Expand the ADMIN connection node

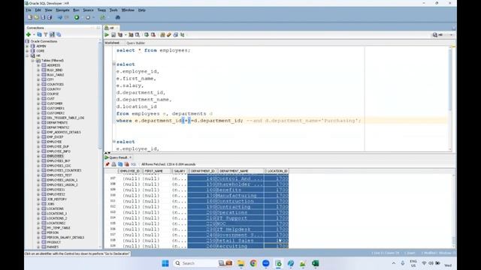(x=27, y=46)
